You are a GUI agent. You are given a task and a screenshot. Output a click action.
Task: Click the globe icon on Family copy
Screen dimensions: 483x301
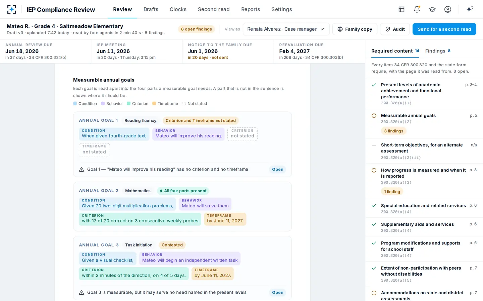(x=340, y=29)
